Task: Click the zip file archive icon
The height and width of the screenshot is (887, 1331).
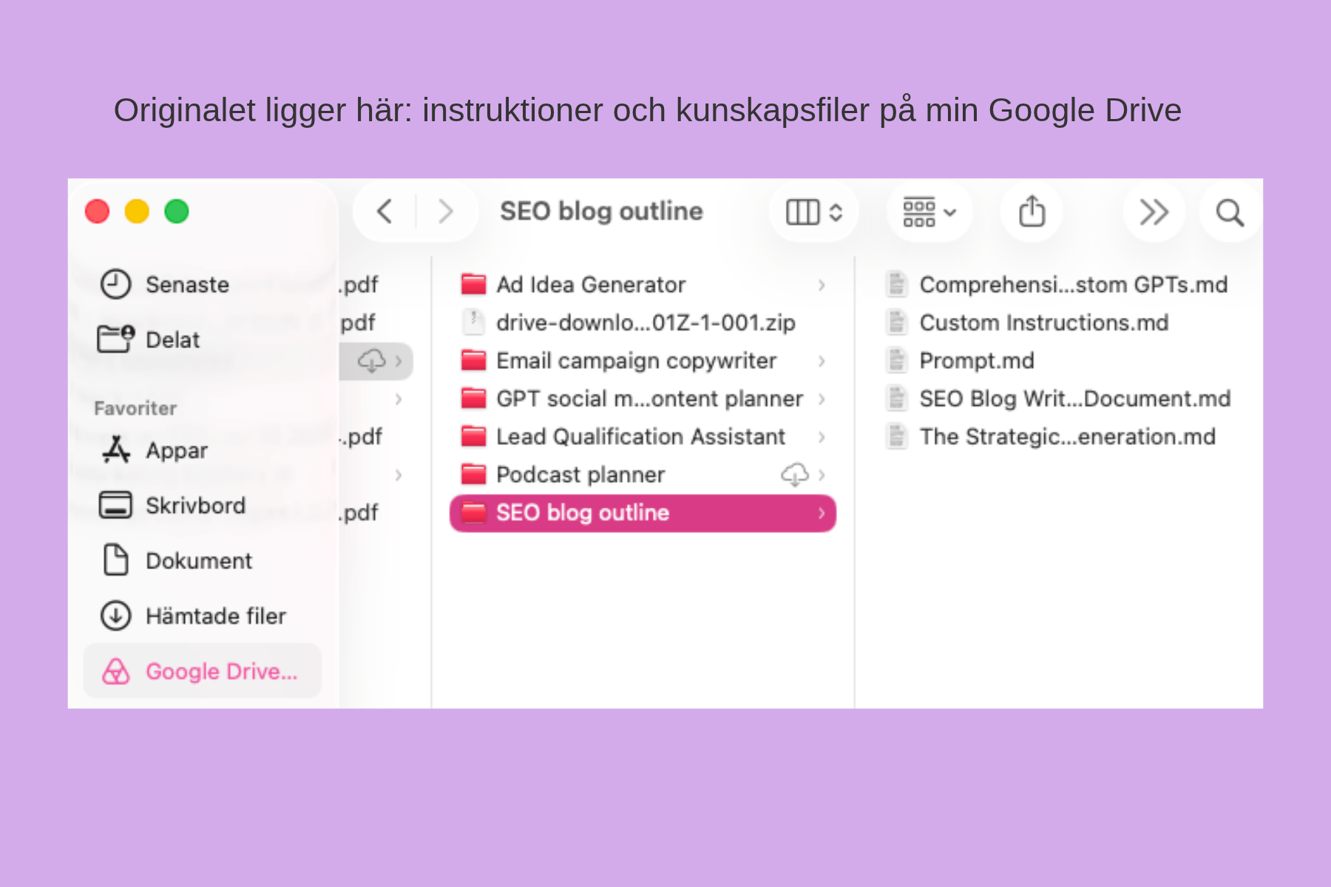Action: tap(473, 322)
